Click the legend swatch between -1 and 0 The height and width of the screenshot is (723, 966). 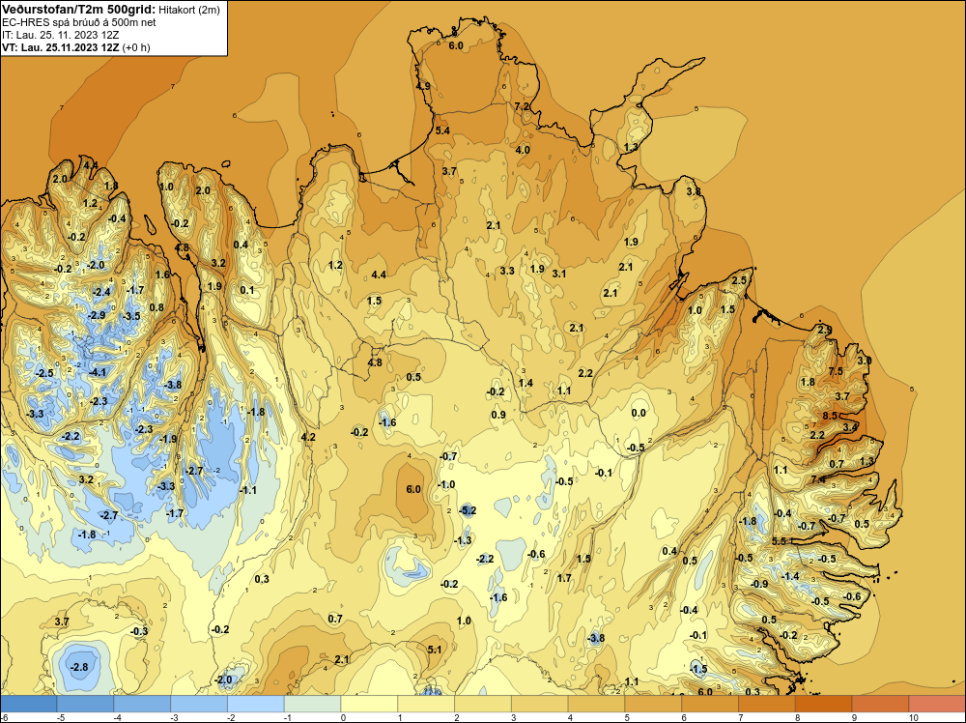pos(312,704)
